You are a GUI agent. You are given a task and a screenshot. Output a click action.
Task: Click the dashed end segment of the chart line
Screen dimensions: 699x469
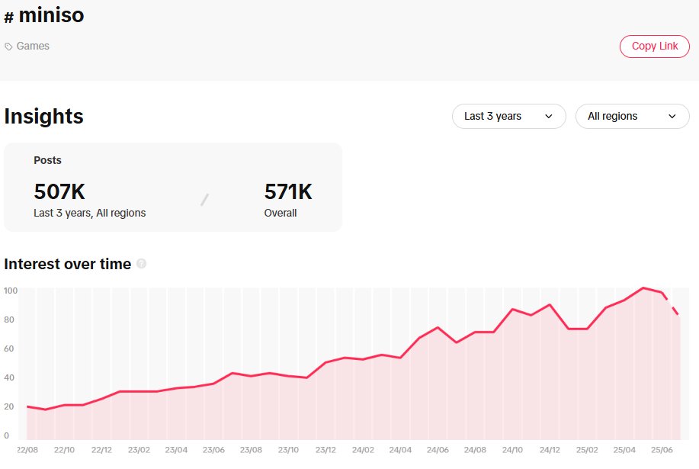tap(671, 304)
